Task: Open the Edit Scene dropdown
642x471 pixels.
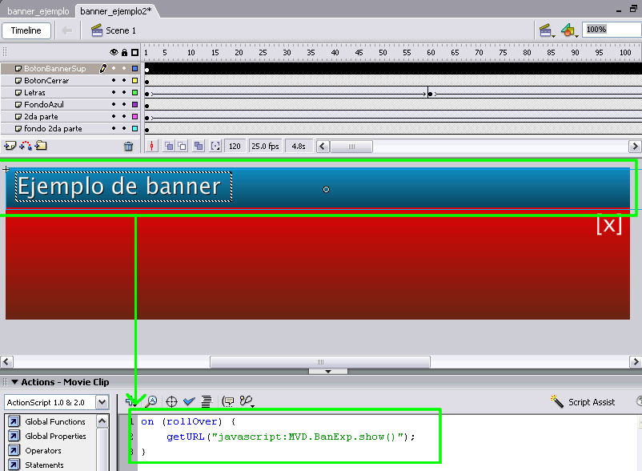Action: tap(548, 30)
